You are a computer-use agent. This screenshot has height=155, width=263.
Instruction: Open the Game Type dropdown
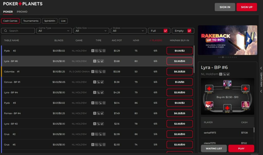click(54, 31)
